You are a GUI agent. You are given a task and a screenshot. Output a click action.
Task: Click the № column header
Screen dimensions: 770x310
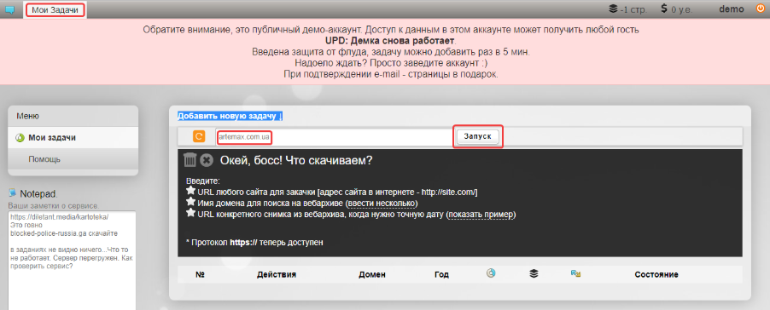click(200, 275)
